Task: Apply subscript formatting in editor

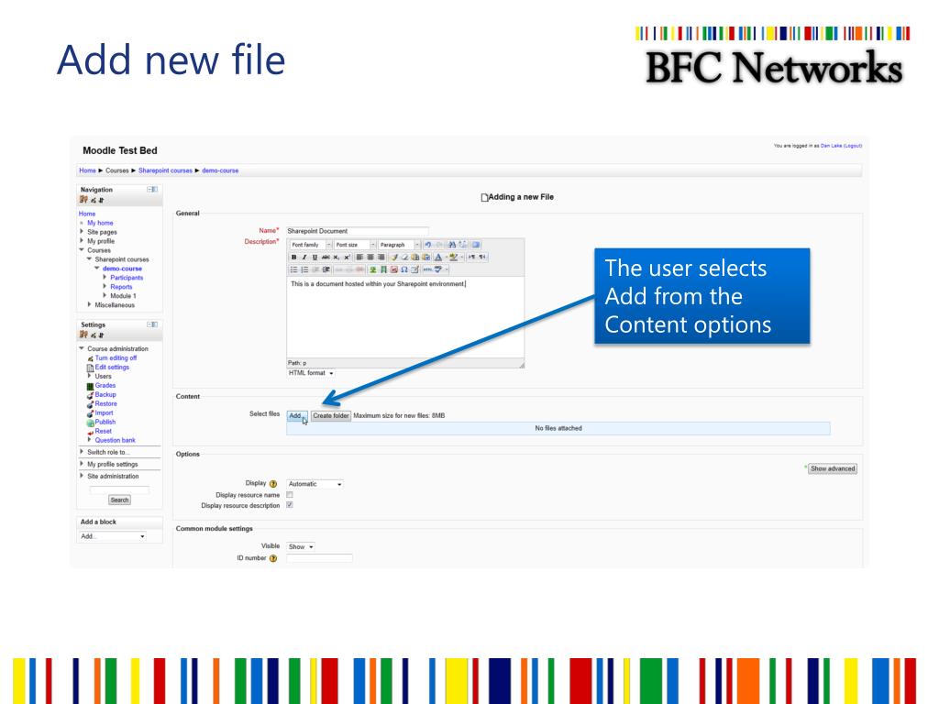Action: click(x=336, y=258)
